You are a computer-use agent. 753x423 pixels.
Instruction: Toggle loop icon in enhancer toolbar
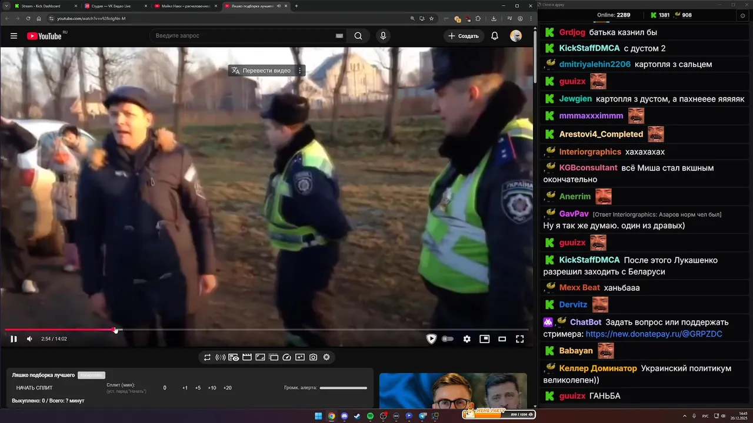pyautogui.click(x=207, y=357)
